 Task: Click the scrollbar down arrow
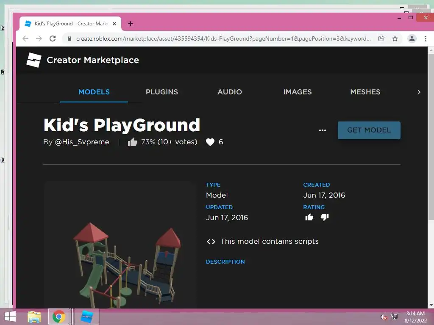pyautogui.click(x=431, y=305)
